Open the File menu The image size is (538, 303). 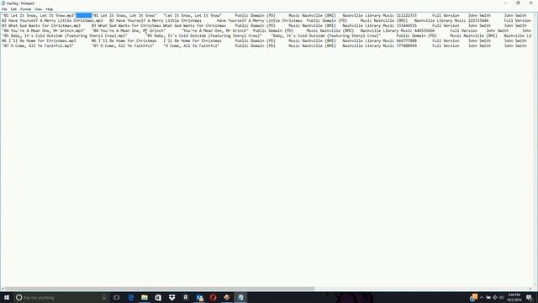(x=4, y=9)
